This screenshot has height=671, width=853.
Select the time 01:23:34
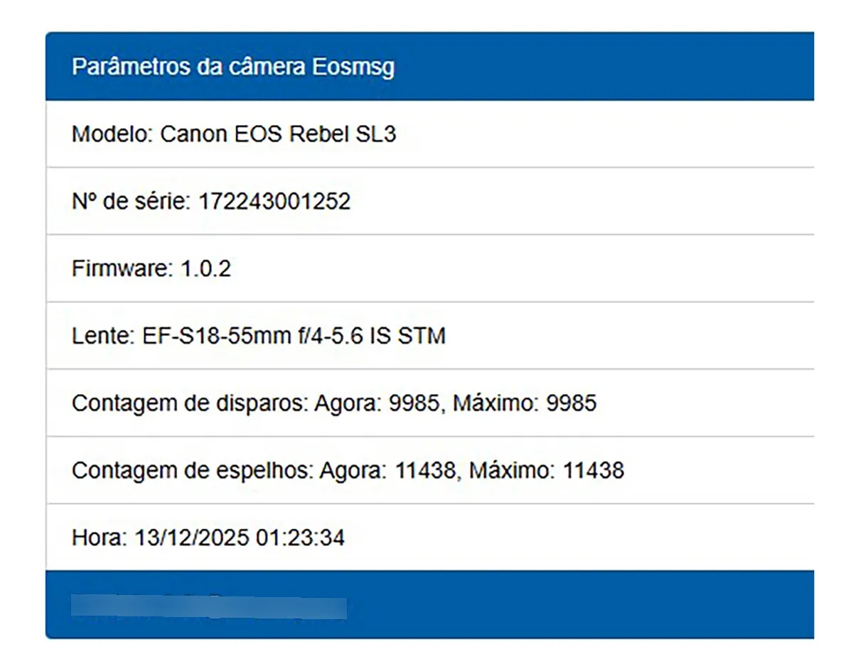[300, 538]
